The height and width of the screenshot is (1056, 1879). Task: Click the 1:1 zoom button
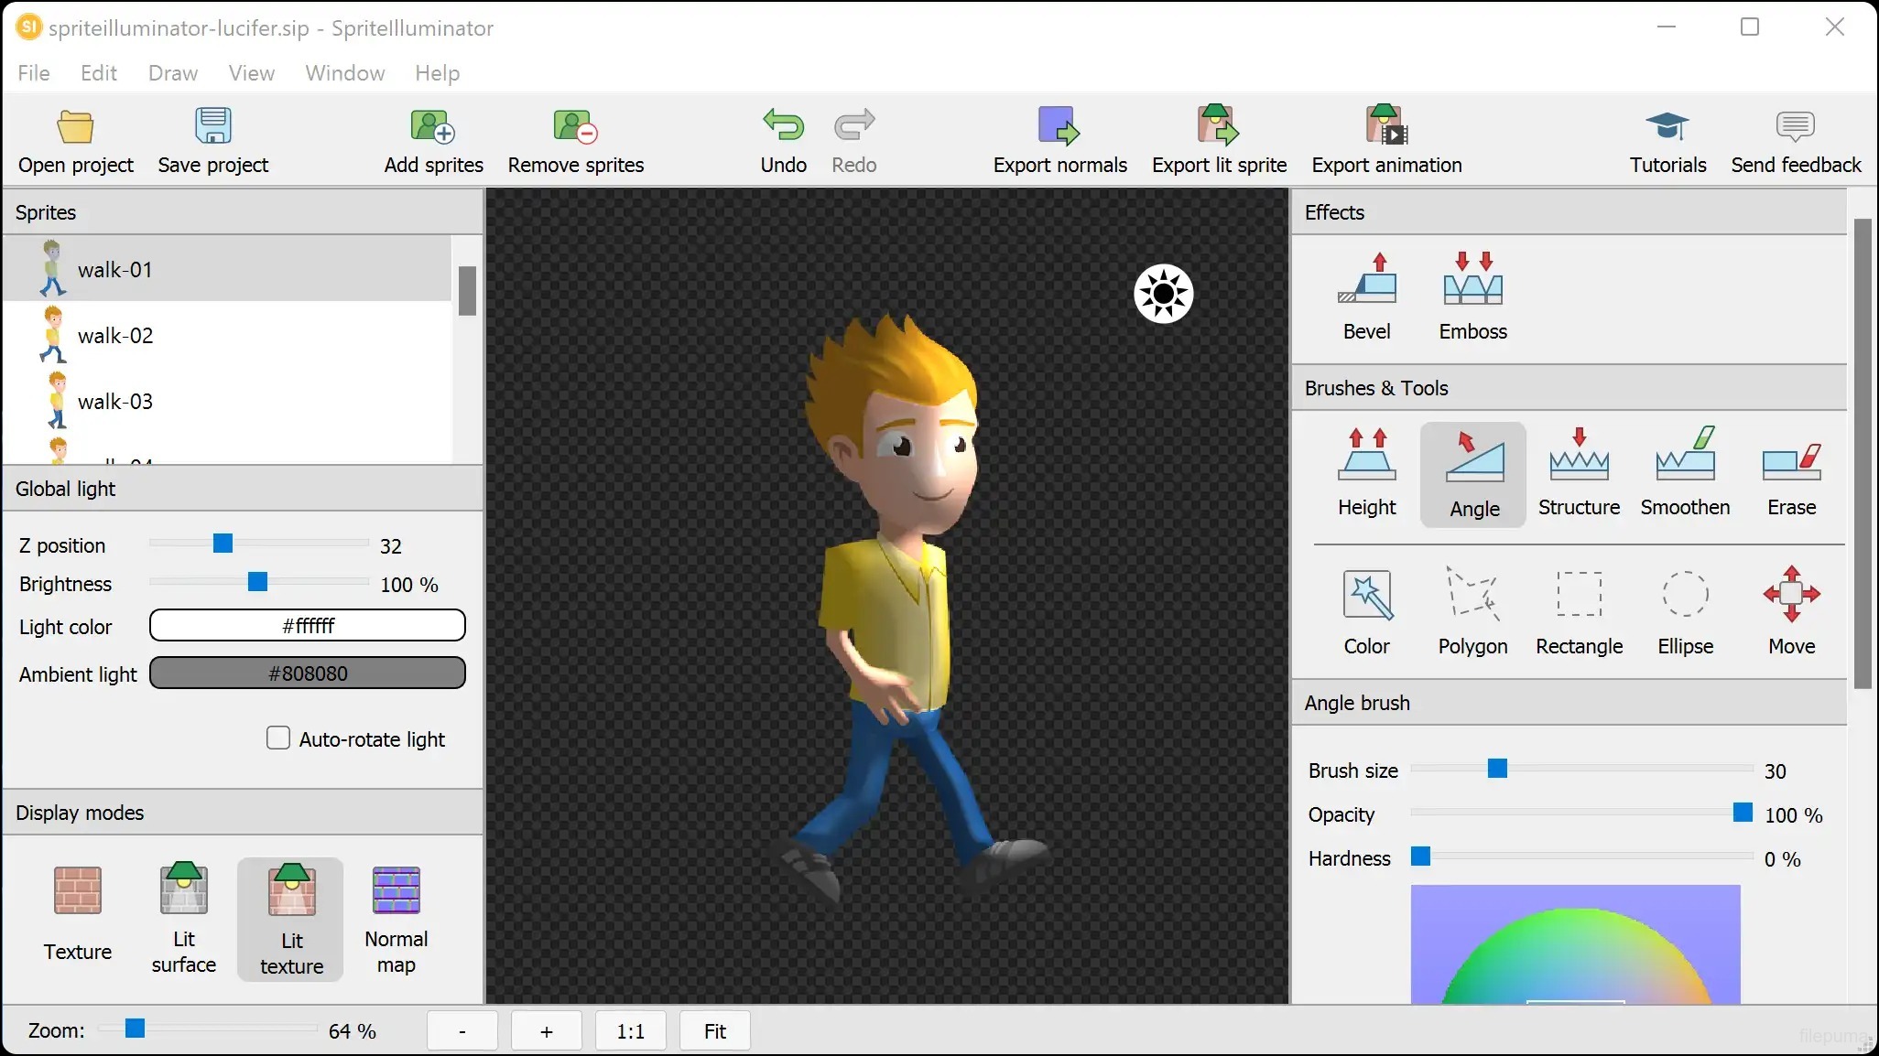[630, 1031]
